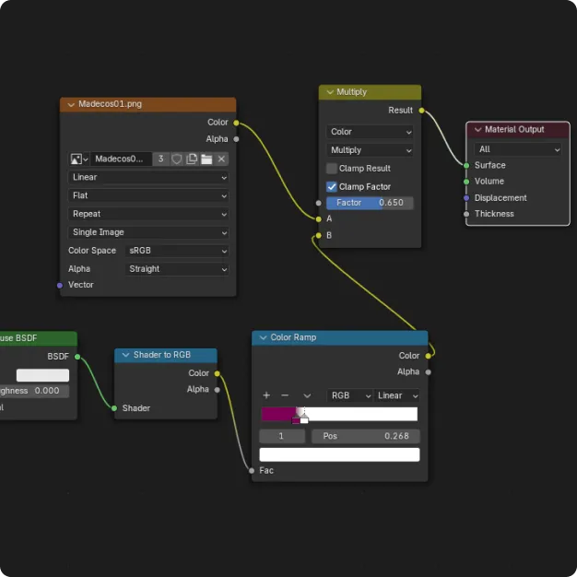Open the image browse dropdown icon
The width and height of the screenshot is (577, 577).
point(78,159)
